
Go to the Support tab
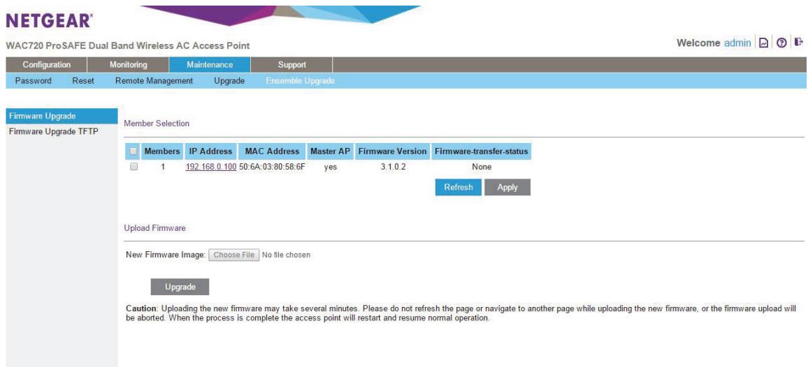point(291,65)
